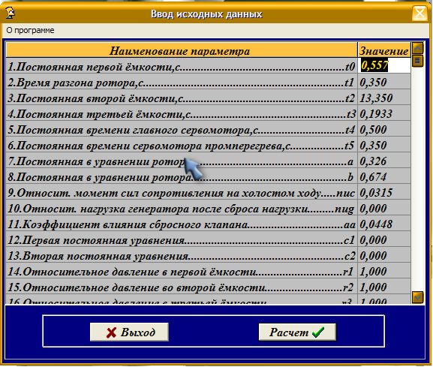Click row '15.Относительное давление во второй ёмкости'

[182, 287]
